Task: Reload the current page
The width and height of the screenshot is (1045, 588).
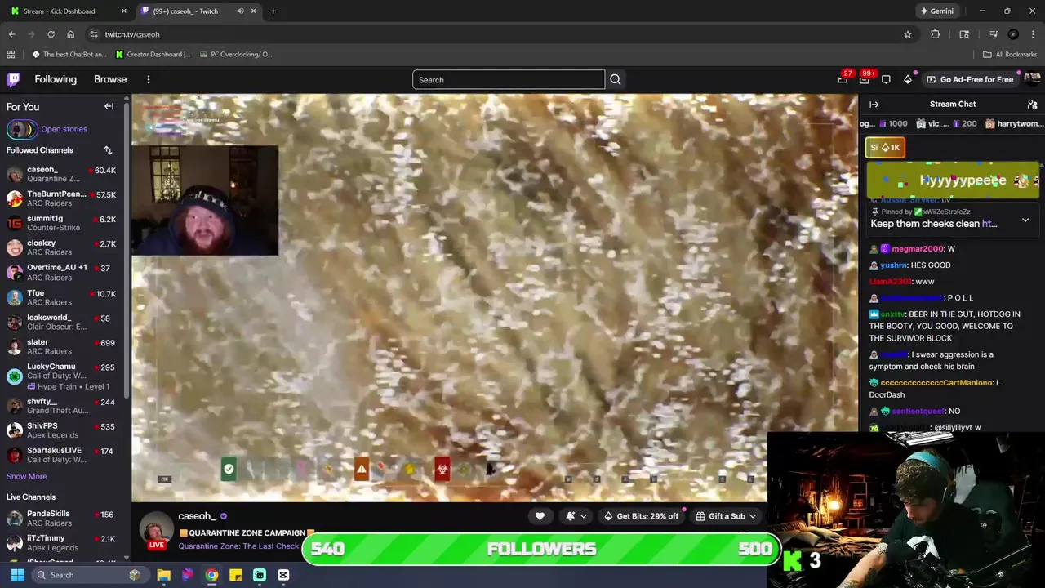Action: tap(51, 34)
